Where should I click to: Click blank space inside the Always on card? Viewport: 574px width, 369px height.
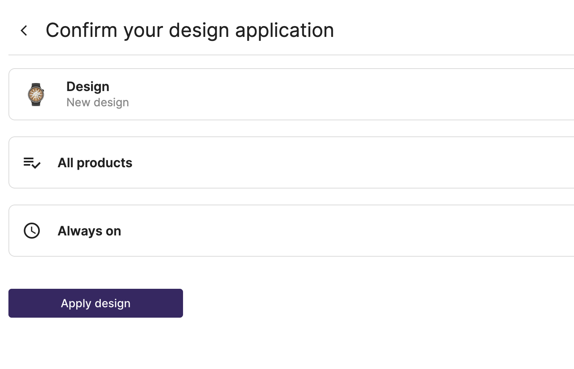[341, 231]
